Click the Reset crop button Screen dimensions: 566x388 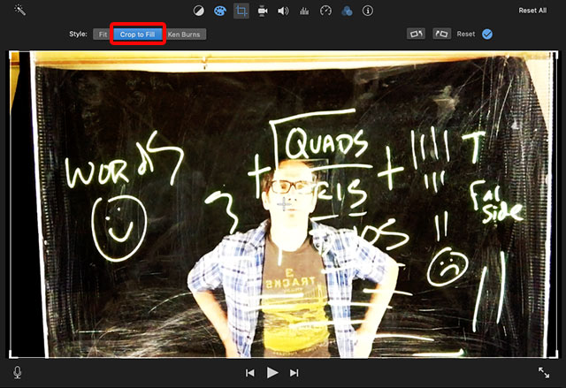[x=466, y=34]
